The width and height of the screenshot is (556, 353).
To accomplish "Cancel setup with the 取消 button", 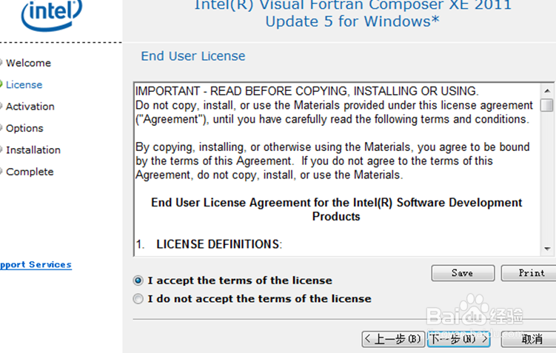I will pos(529,339).
